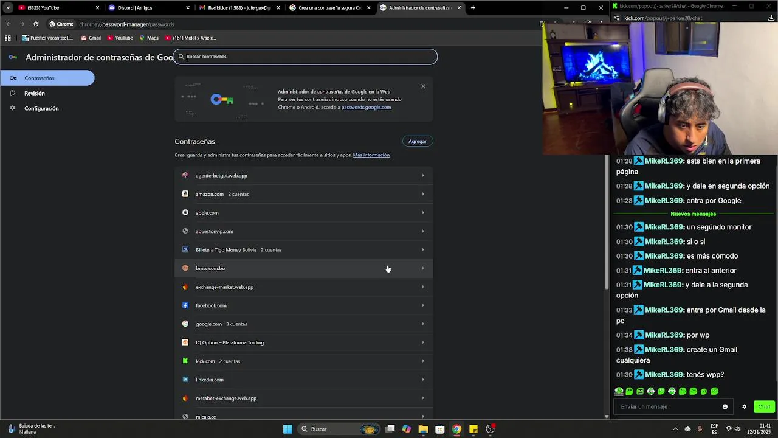Click the Windows taskbar Buscar search box
The height and width of the screenshot is (438, 778).
(339, 429)
